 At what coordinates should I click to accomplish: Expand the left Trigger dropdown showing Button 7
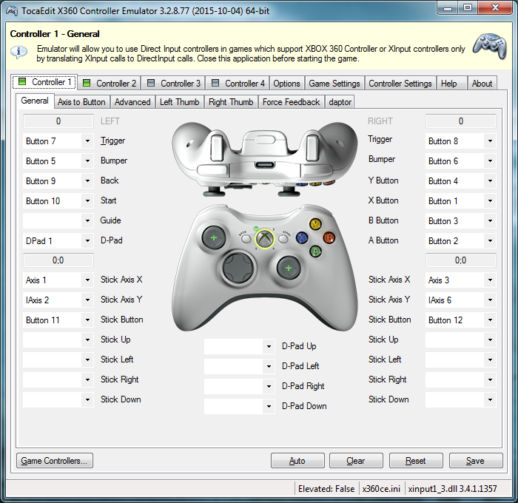(87, 141)
